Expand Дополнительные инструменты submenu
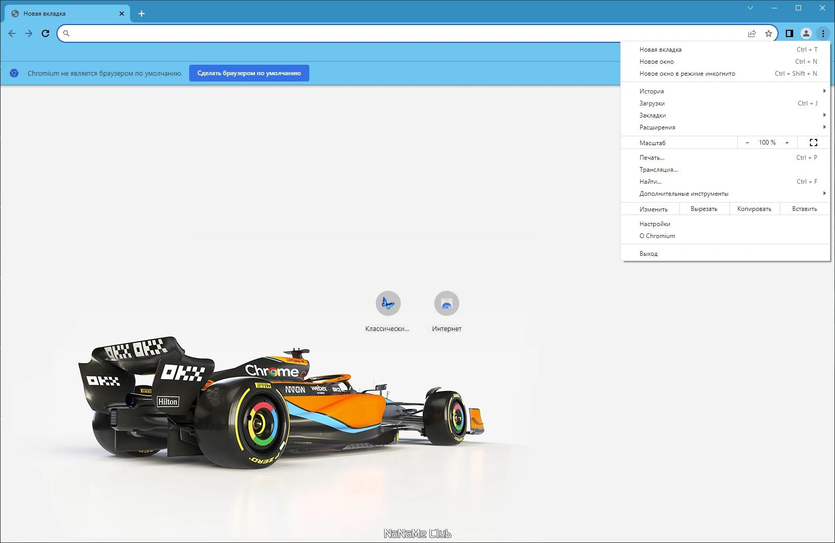The width and height of the screenshot is (835, 543). [x=725, y=194]
